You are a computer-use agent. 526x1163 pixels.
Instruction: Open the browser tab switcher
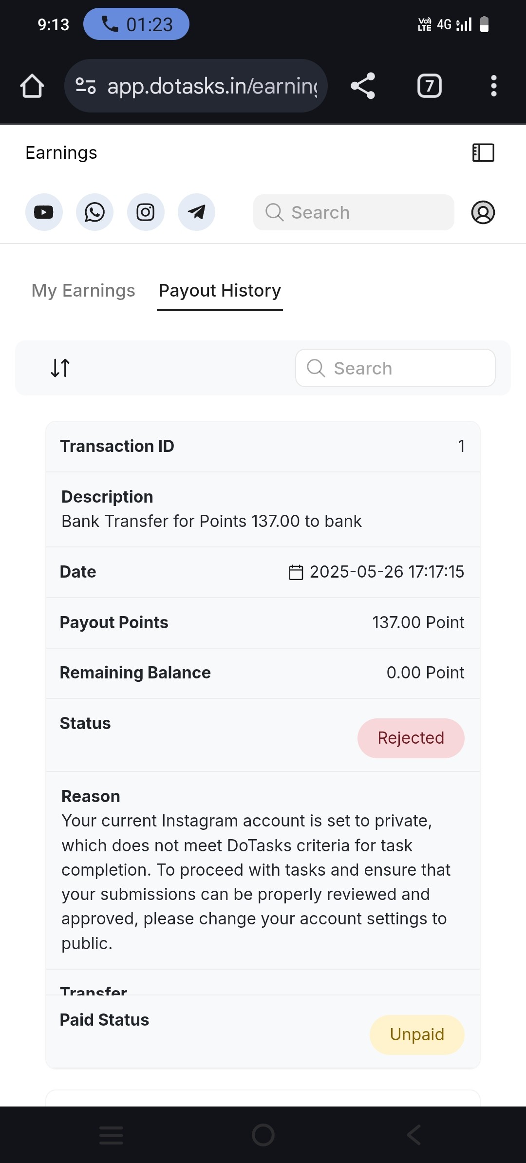429,86
